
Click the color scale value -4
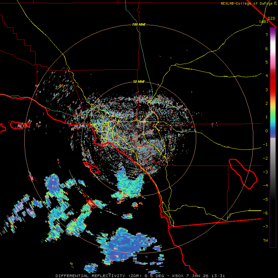[265, 186]
